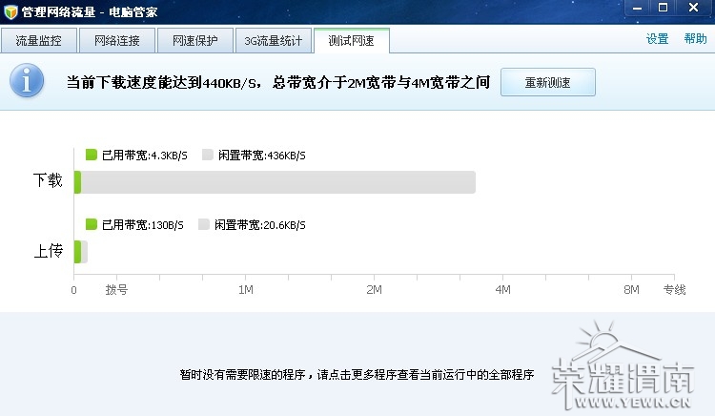
Task: Click green used-bandwidth legend for download
Action: 92,156
